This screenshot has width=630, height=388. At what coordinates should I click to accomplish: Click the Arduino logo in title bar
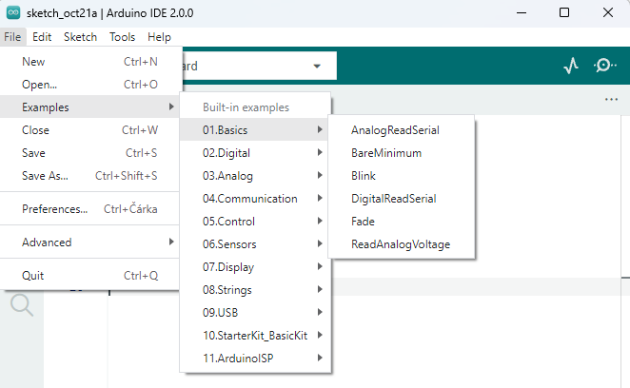tap(13, 13)
